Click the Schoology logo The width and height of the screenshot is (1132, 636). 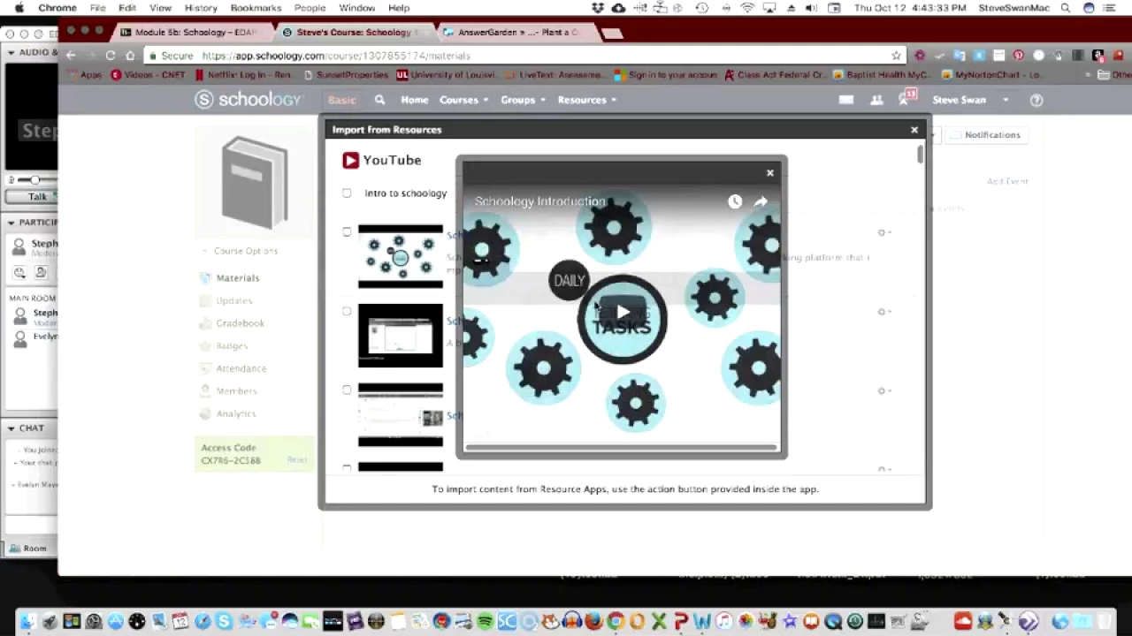(249, 100)
